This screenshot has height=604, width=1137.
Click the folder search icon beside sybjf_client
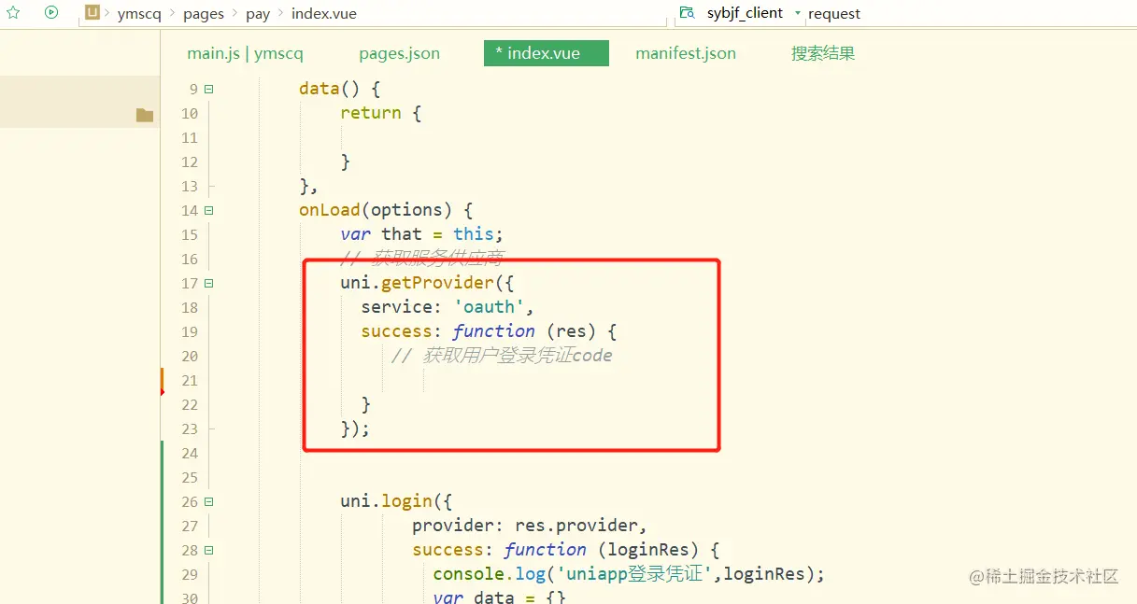click(x=687, y=13)
